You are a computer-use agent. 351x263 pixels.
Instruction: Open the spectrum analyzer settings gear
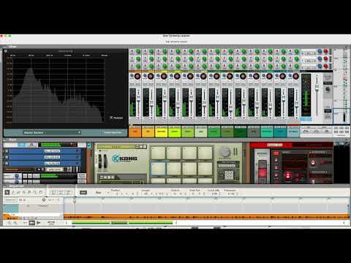pyautogui.click(x=6, y=51)
